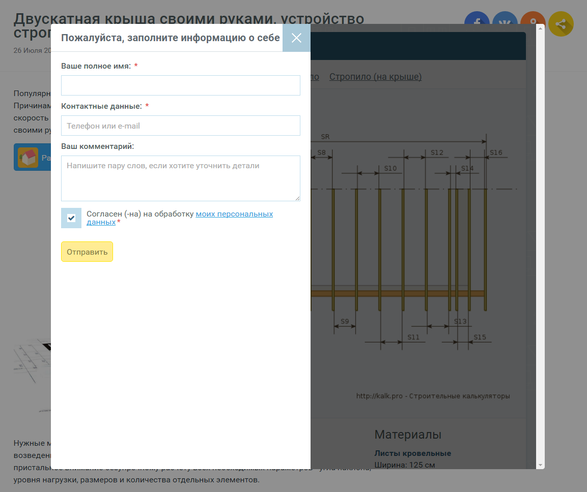The width and height of the screenshot is (587, 492).
Task: Click the 'SR' dimension label in diagram
Action: [325, 137]
